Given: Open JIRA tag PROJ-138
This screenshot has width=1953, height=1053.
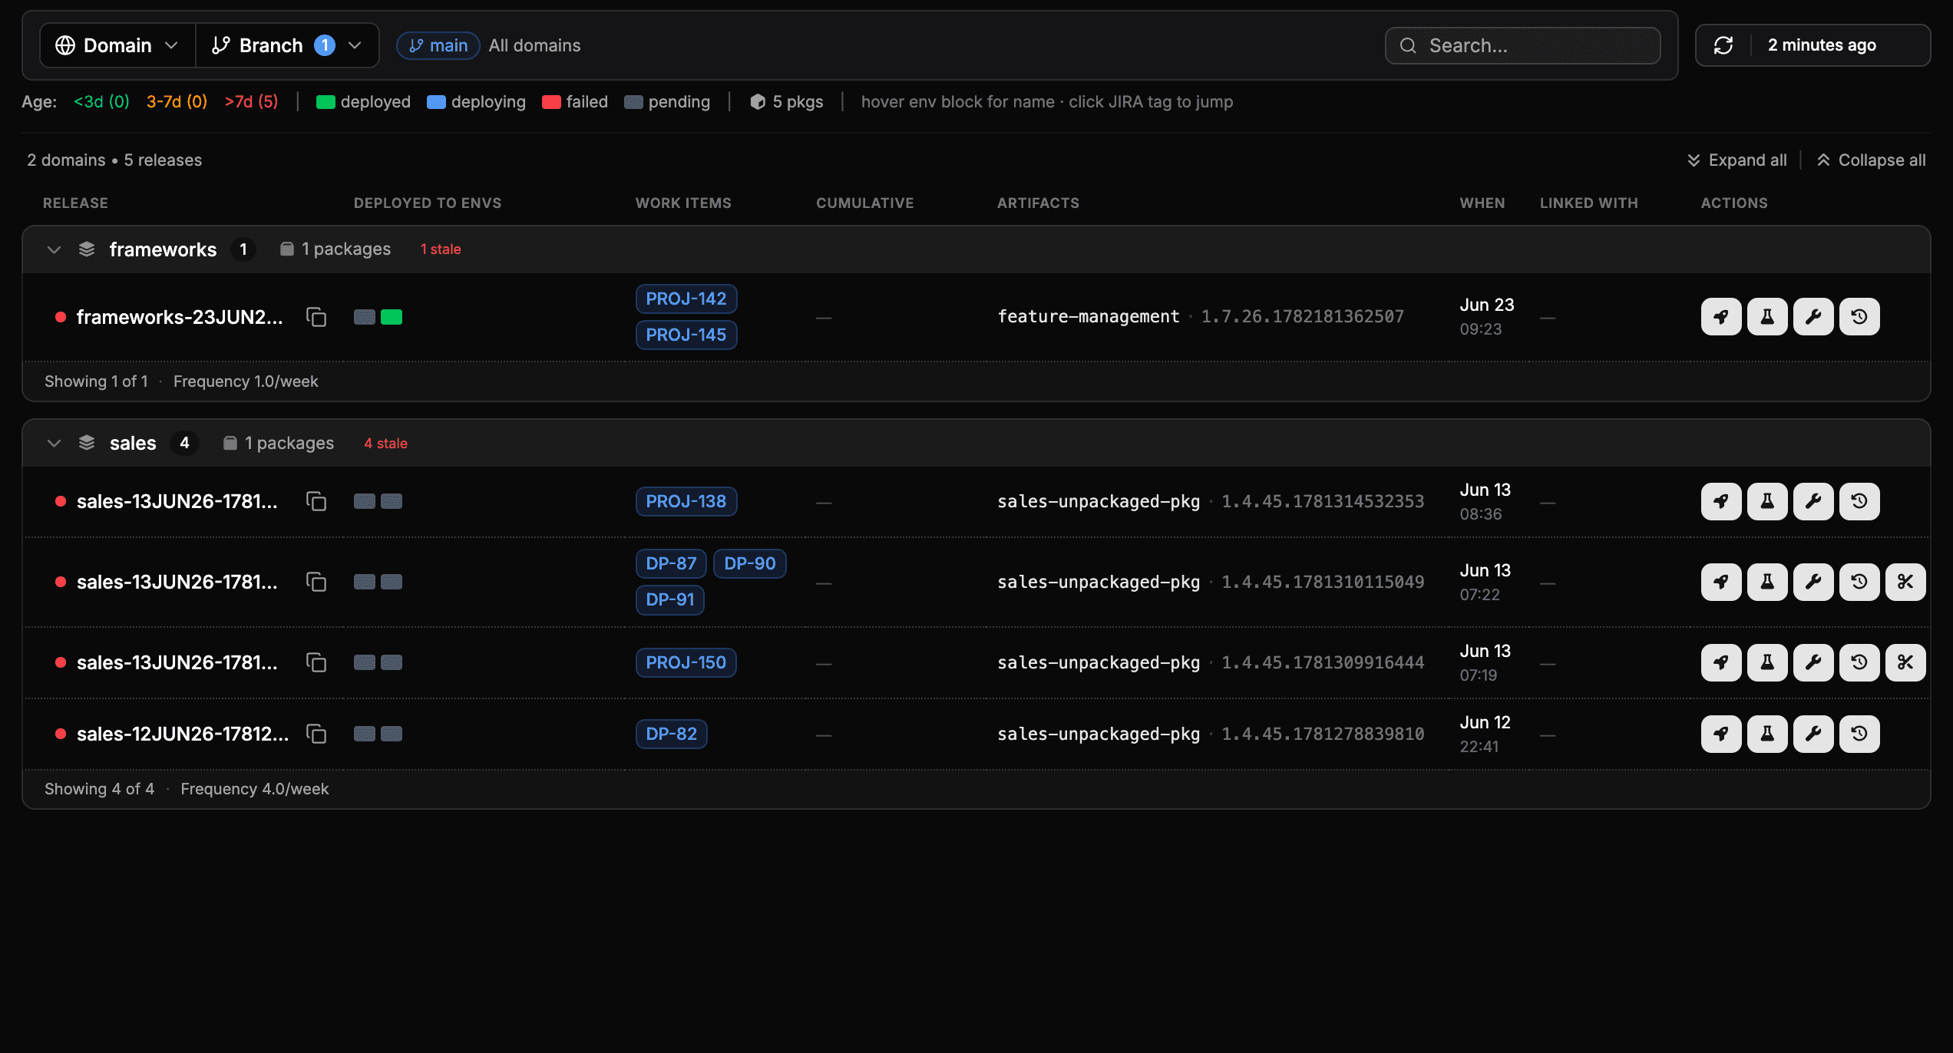Looking at the screenshot, I should coord(686,502).
